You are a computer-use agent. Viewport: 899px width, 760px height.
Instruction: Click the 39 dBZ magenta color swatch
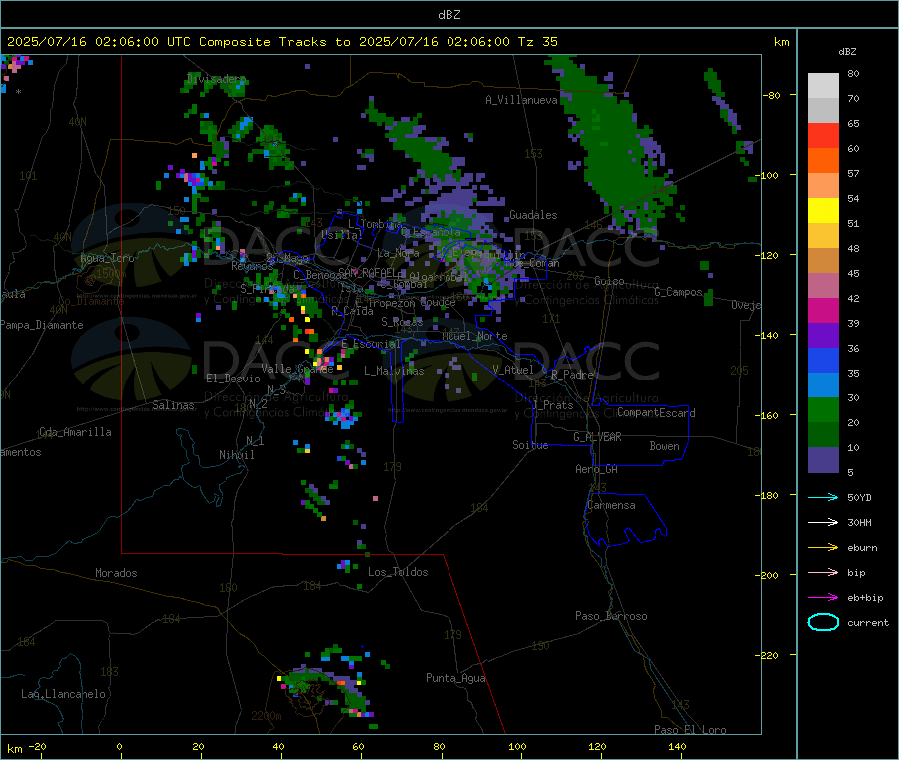tap(823, 310)
